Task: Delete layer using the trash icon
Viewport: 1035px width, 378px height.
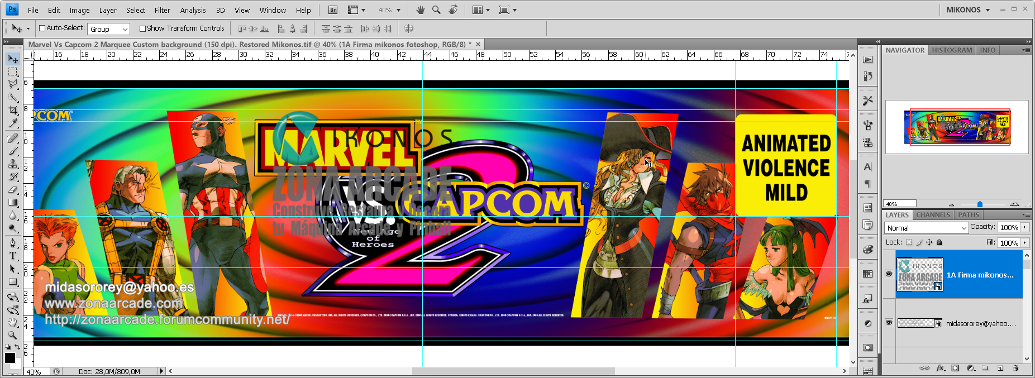Action: (x=1015, y=368)
